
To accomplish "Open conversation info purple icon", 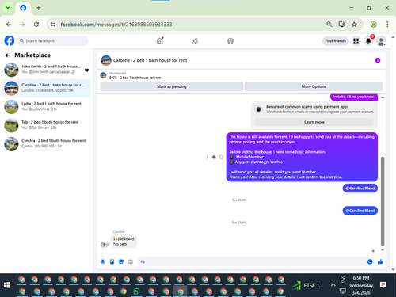I will [378, 60].
